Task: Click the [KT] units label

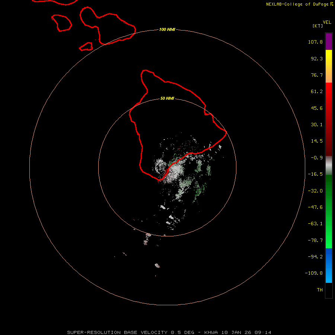Action: 318,26
